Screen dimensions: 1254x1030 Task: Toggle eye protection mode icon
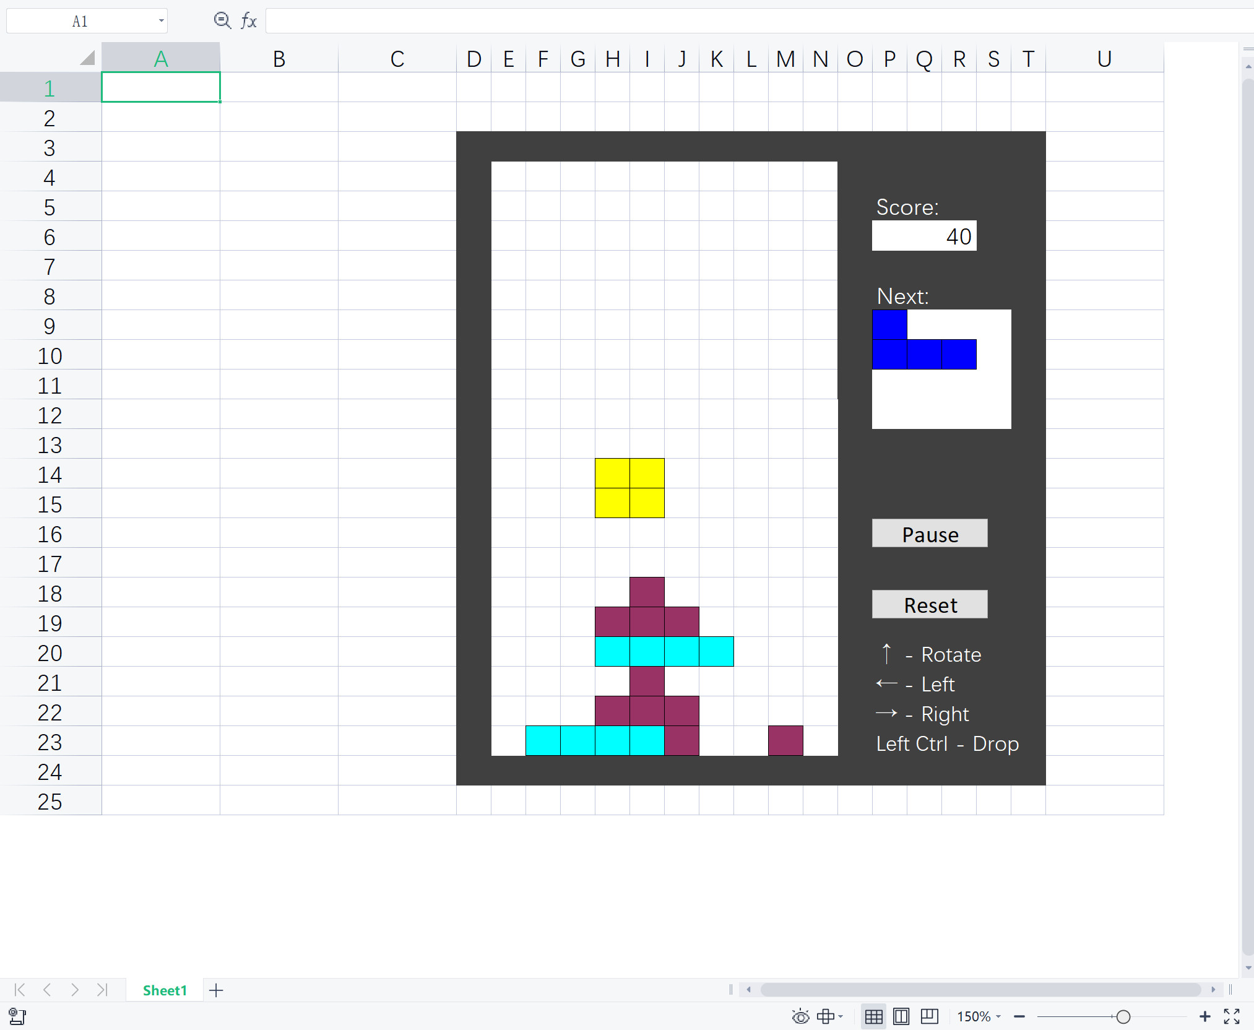pyautogui.click(x=800, y=1016)
